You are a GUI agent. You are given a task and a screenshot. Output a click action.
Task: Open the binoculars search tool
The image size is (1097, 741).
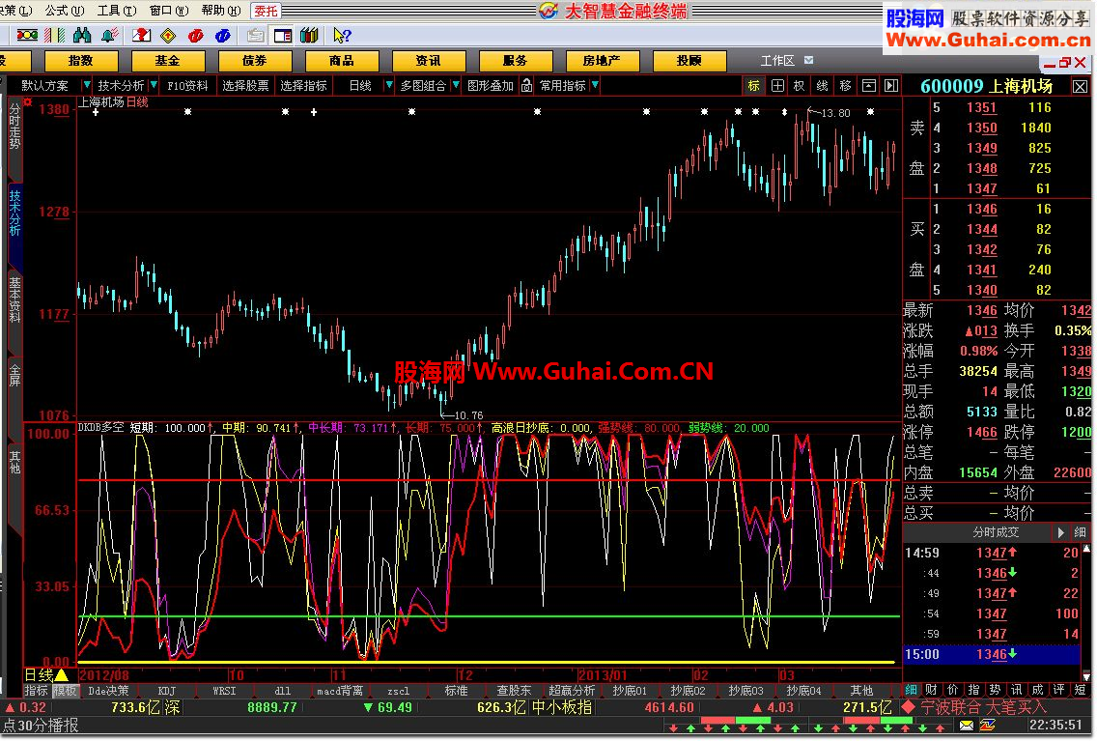(x=82, y=35)
